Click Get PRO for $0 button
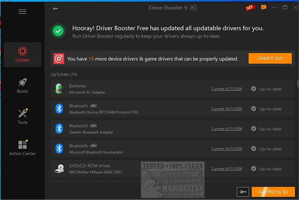 pyautogui.click(x=273, y=192)
